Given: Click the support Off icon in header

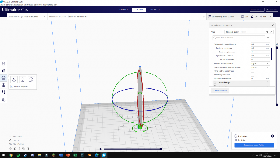Looking at the screenshot, I should pos(252,17).
